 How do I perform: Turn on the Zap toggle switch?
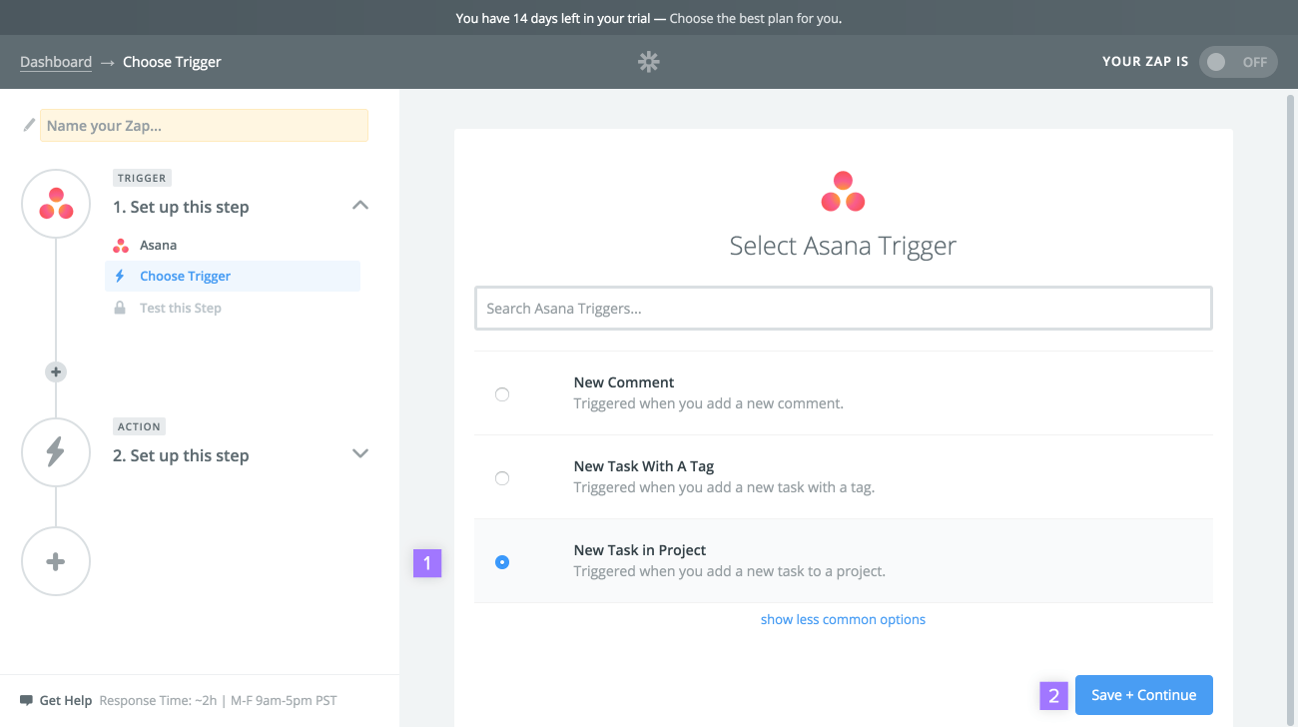pos(1238,62)
